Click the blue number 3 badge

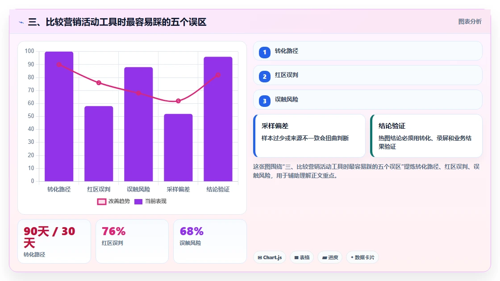pos(264,101)
